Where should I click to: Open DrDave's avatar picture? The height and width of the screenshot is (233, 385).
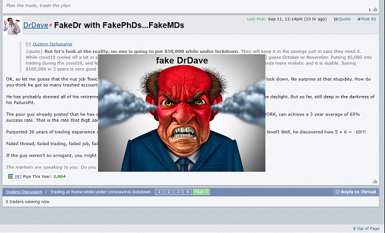(x=12, y=26)
